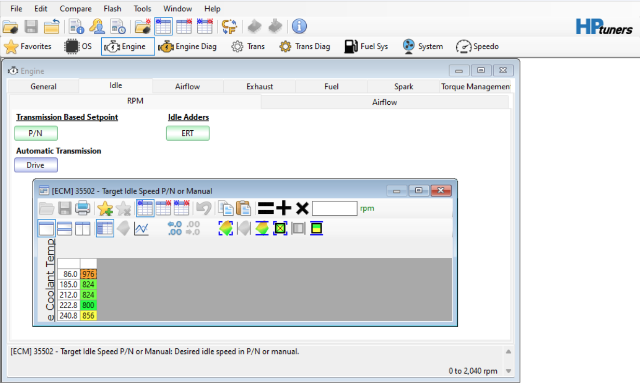Switch to the Spark tab

point(403,87)
